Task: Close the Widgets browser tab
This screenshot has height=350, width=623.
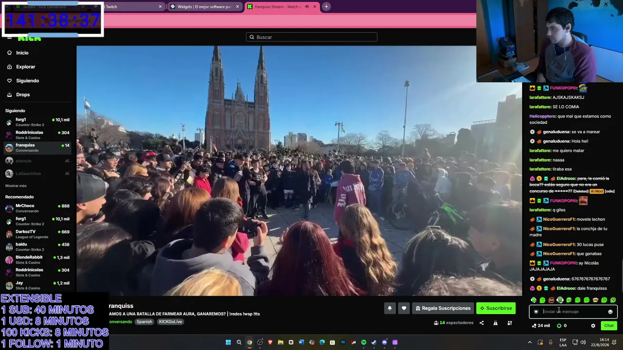Action: click(x=238, y=7)
